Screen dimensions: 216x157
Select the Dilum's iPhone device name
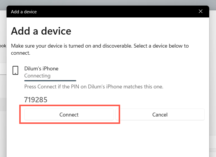point(41,69)
